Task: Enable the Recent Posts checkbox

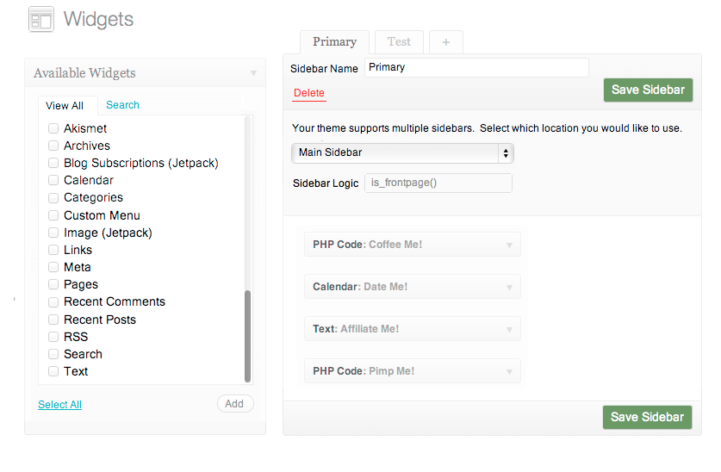Action: (53, 320)
